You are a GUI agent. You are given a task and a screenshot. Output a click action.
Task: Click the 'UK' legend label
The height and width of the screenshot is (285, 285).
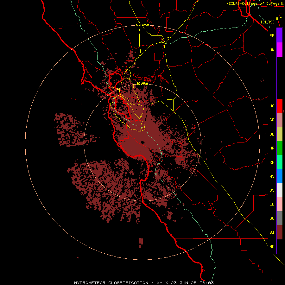click(x=272, y=50)
